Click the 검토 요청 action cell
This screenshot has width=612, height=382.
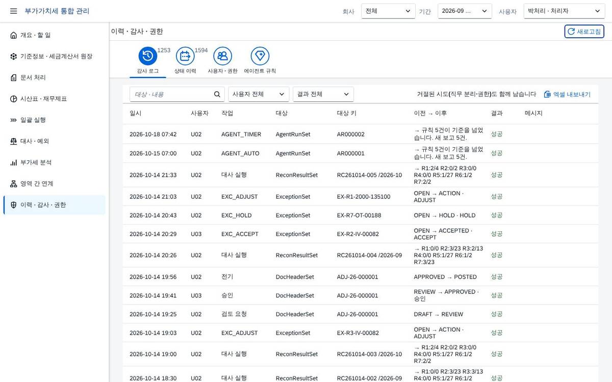click(x=234, y=314)
